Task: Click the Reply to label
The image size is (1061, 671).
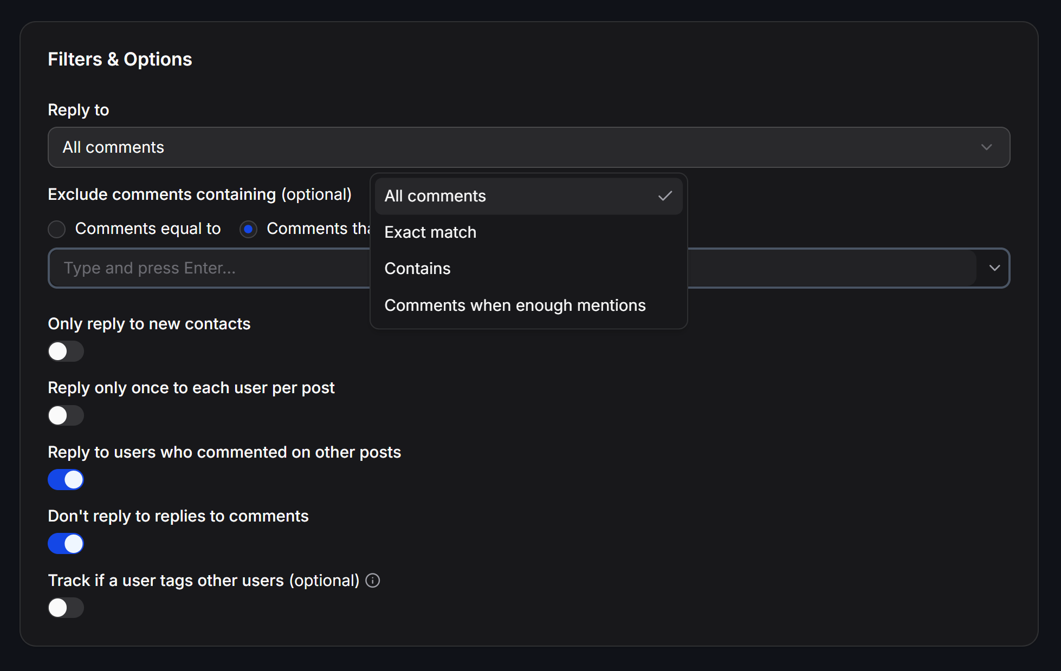Action: 79,110
